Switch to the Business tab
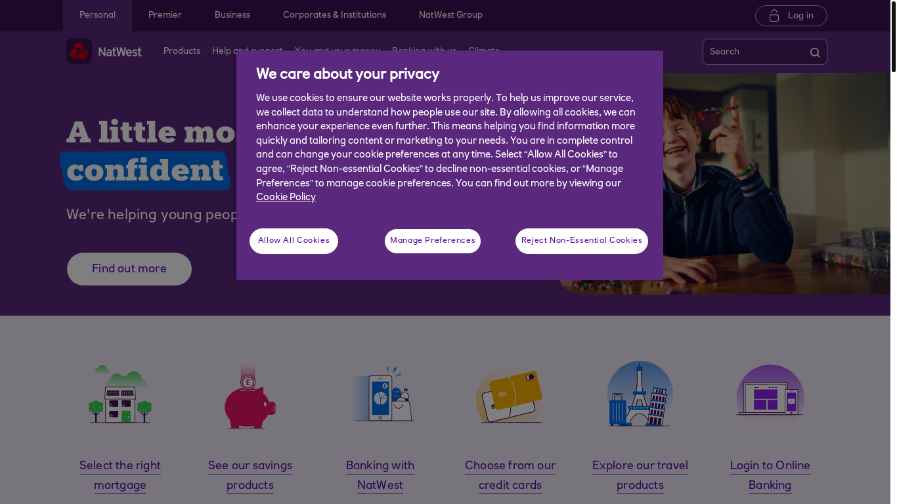 pyautogui.click(x=232, y=15)
